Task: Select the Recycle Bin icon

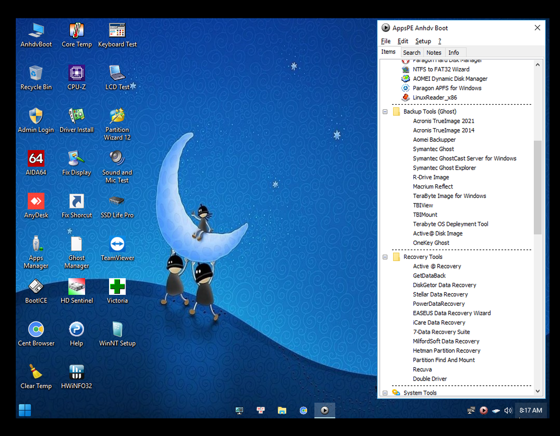Action: 36,78
